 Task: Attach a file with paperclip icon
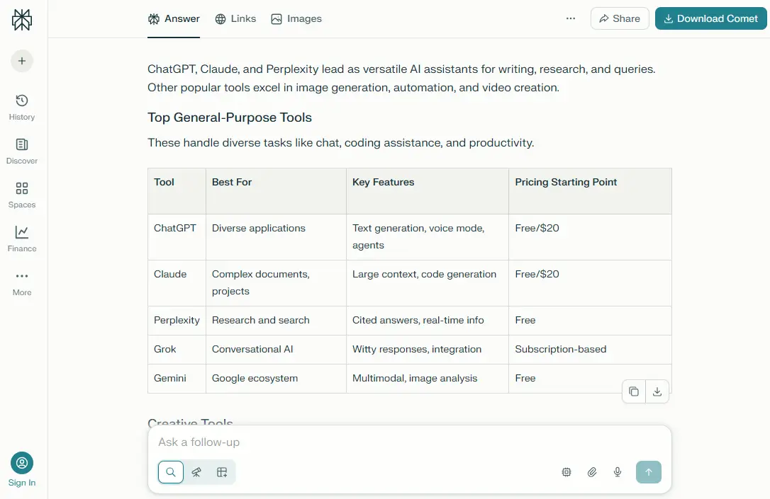[592, 472]
